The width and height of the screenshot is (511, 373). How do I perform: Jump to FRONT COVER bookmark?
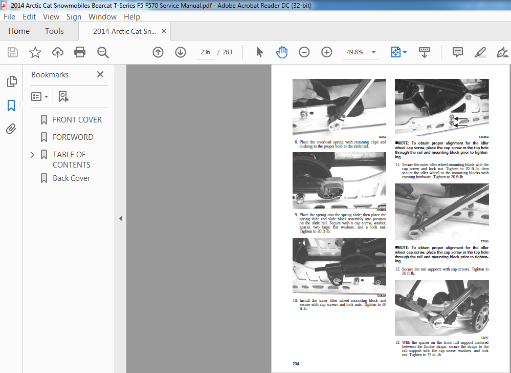[77, 120]
